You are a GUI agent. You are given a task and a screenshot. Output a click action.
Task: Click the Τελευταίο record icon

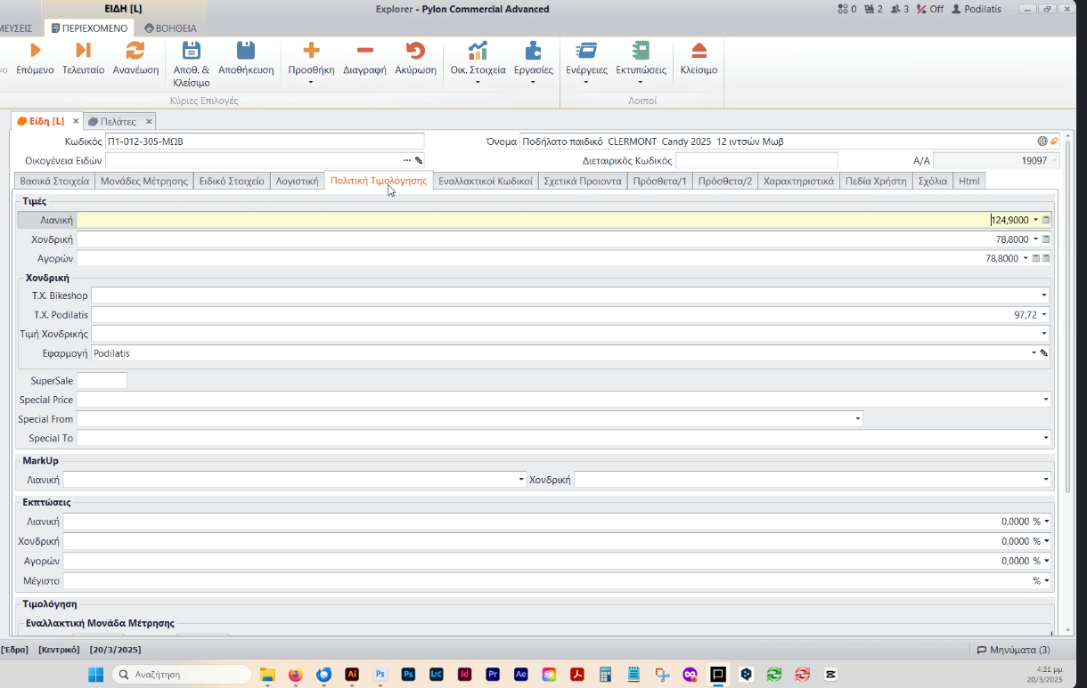click(83, 51)
